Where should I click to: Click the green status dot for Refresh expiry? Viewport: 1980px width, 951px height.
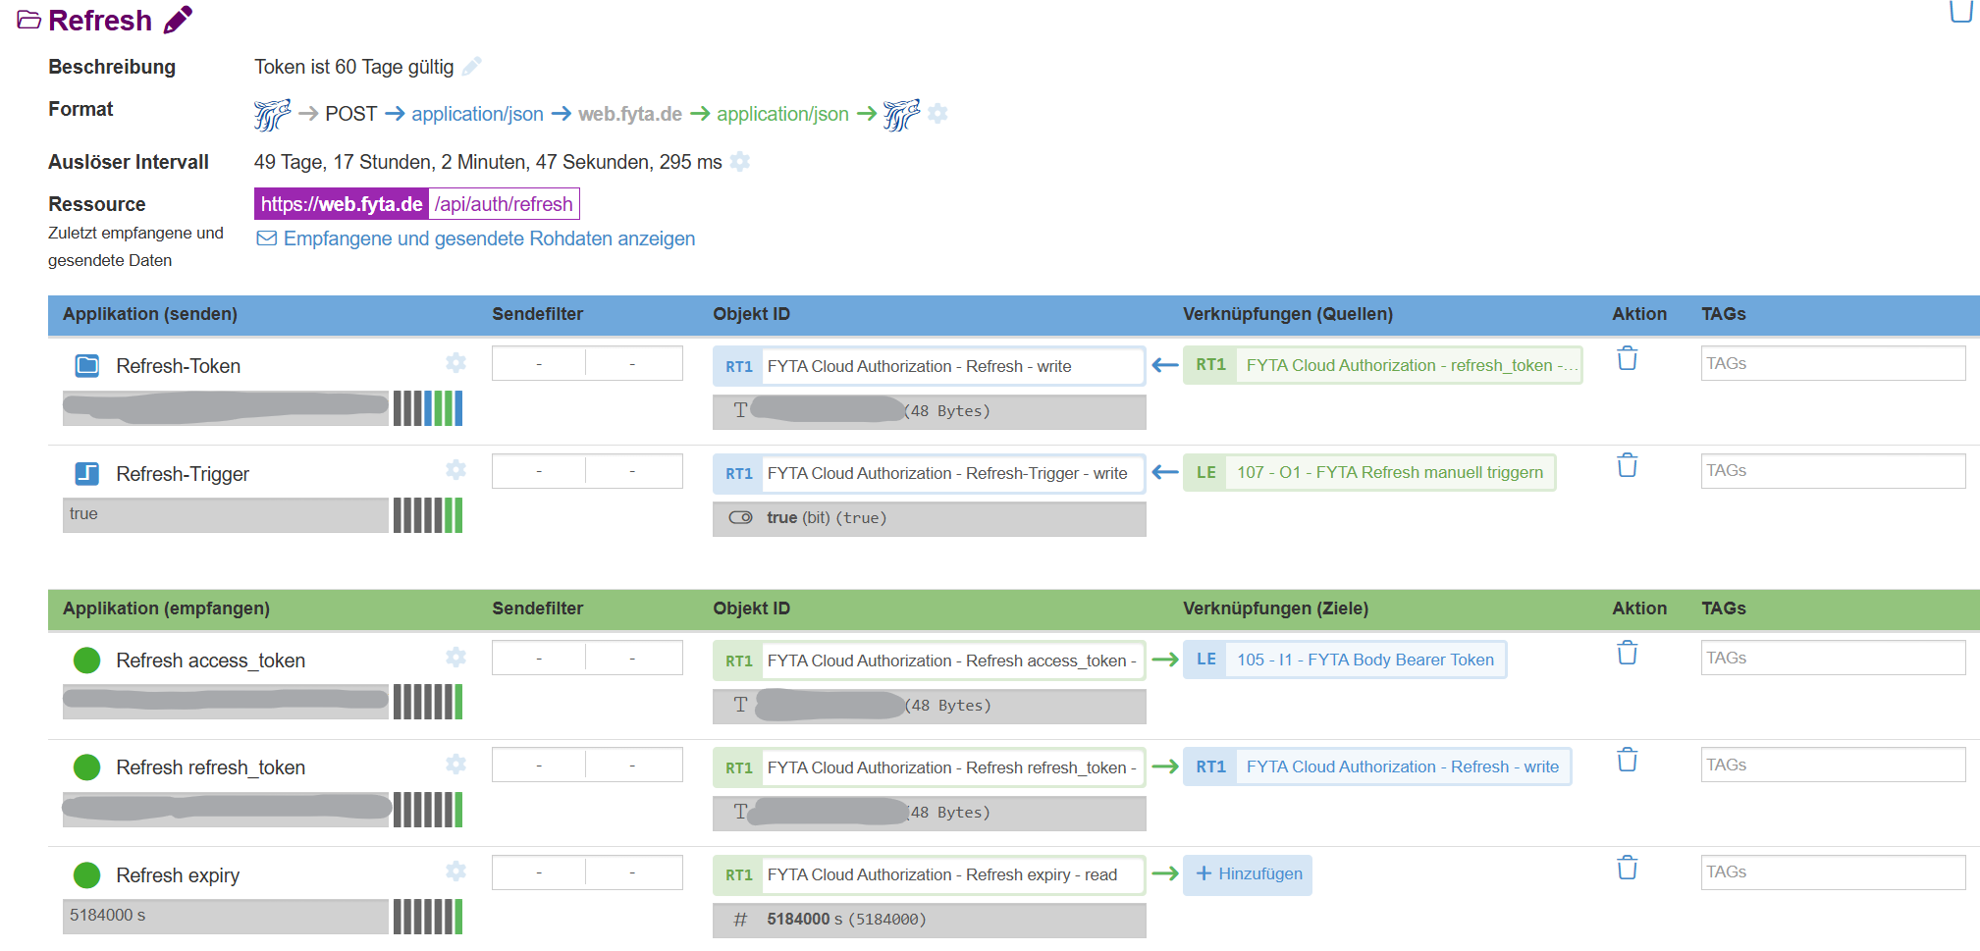click(87, 875)
